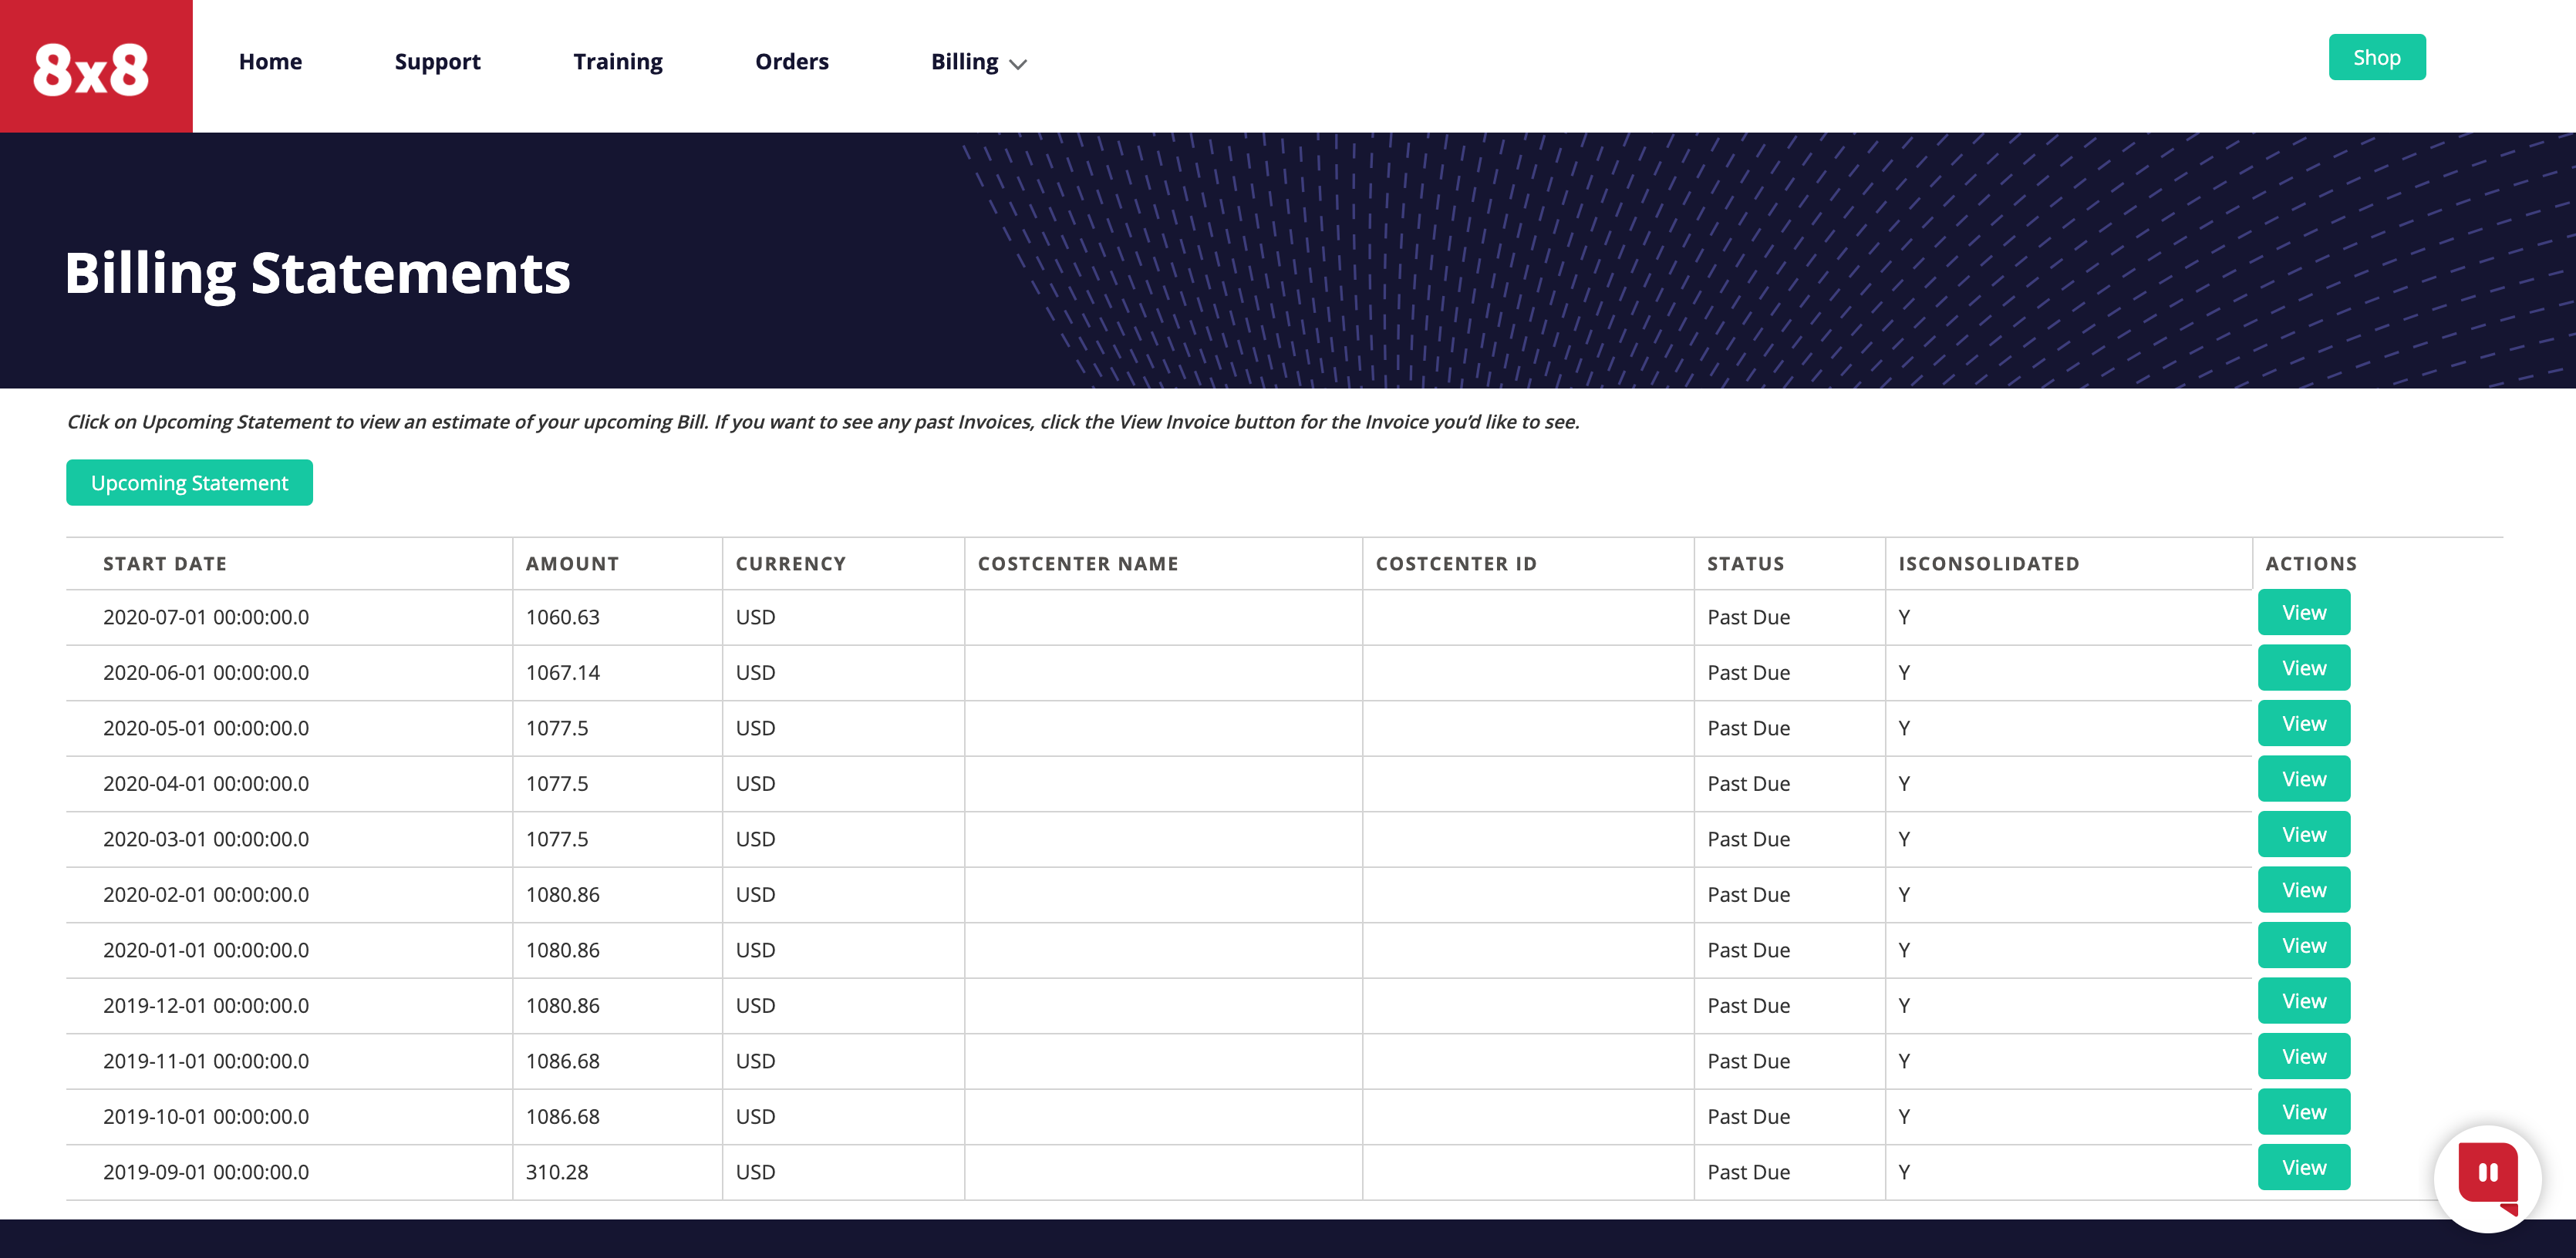Select the CURRENCY column header
The width and height of the screenshot is (2576, 1258).
tap(791, 563)
